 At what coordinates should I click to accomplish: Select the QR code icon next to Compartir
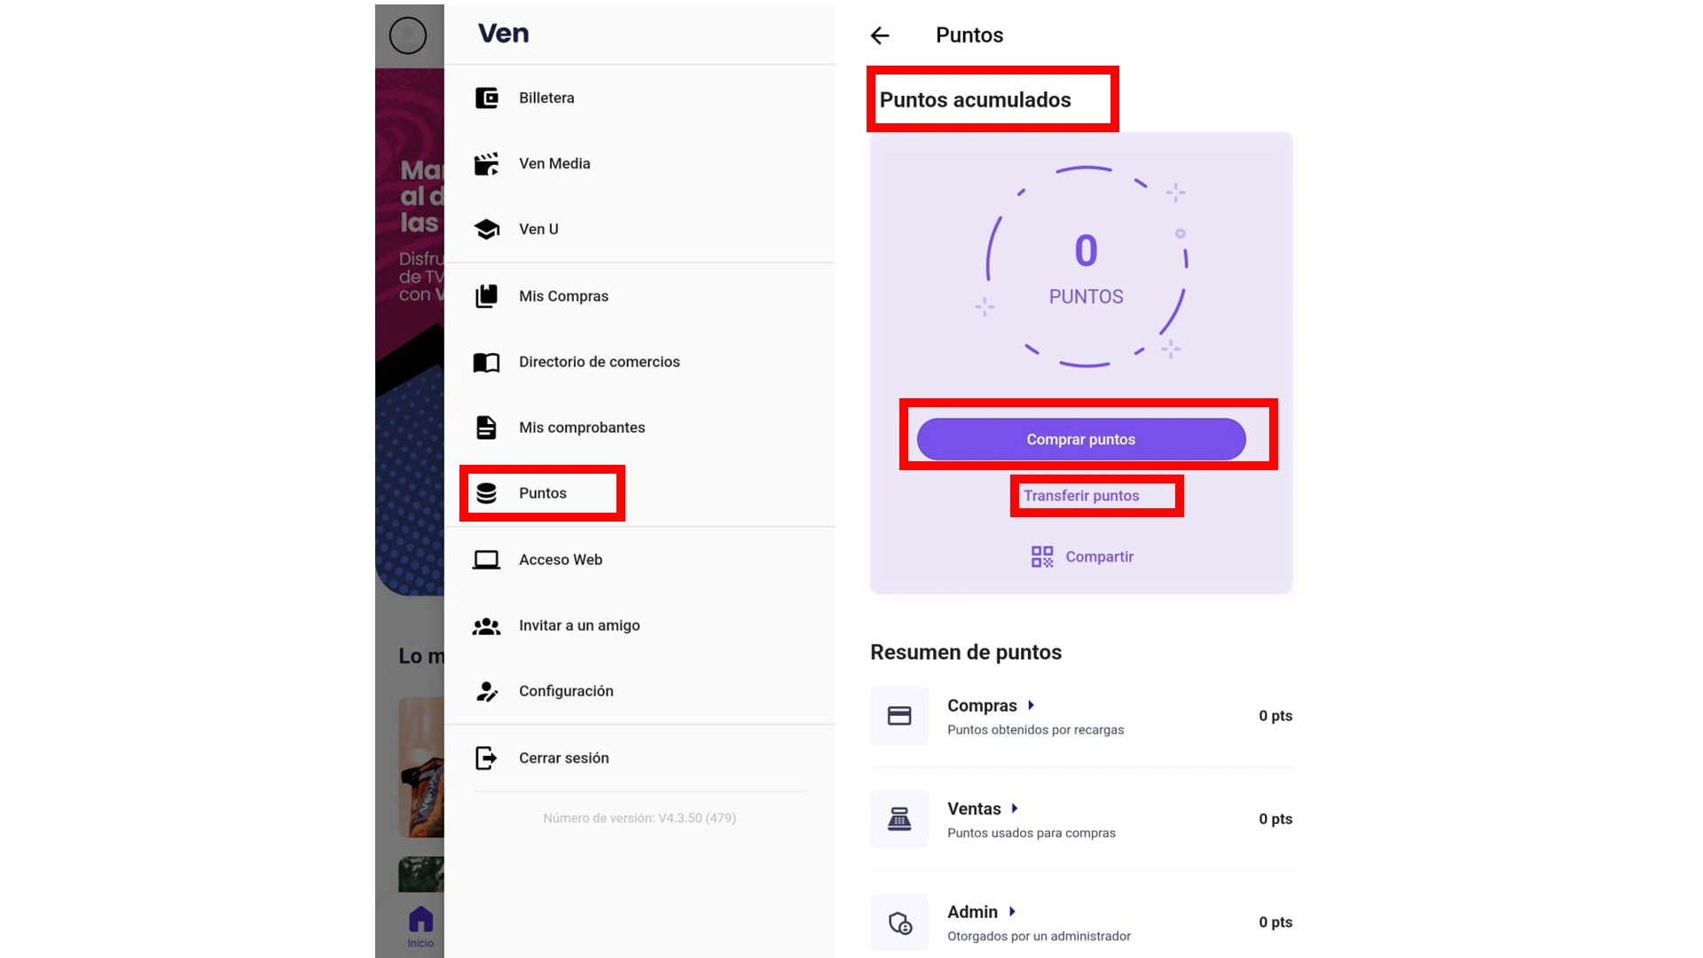1041,556
